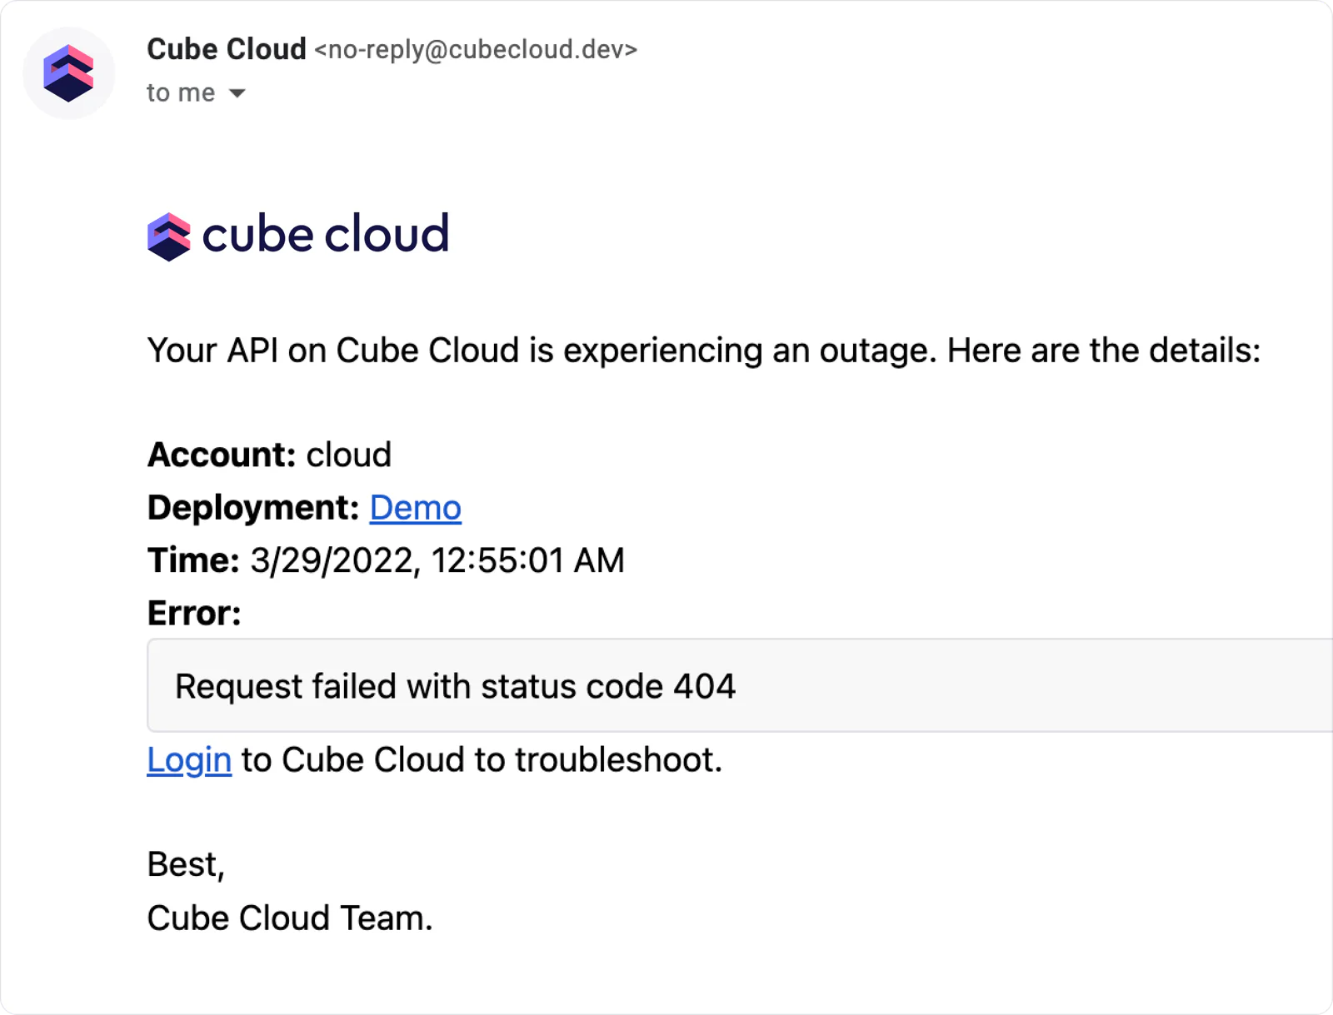This screenshot has height=1015, width=1333.
Task: Click the outage notice sentence 'Your API on Cube Cloud...'
Action: [704, 351]
